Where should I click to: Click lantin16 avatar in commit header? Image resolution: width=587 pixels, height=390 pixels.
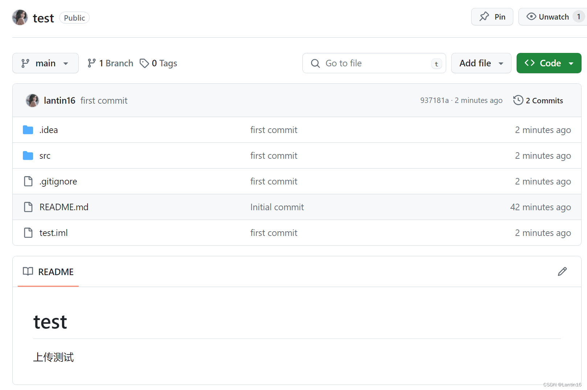(x=32, y=100)
